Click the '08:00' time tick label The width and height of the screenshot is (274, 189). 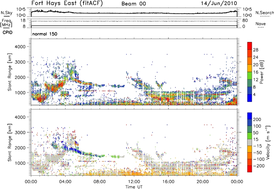pyautogui.click(x=100, y=182)
